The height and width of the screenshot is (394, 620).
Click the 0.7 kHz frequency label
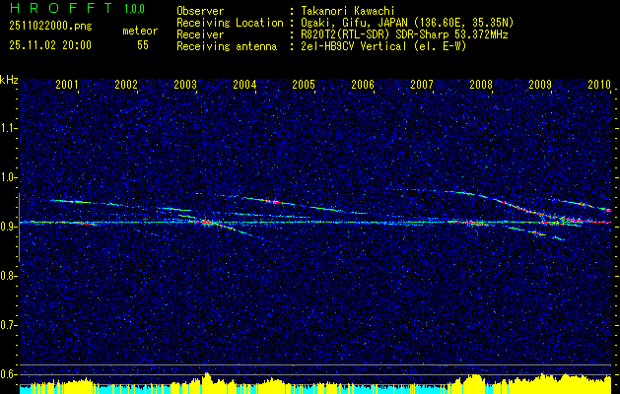tap(8, 325)
